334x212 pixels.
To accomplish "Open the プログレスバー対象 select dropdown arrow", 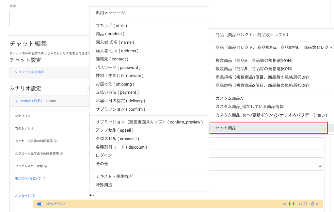I will tap(320, 166).
